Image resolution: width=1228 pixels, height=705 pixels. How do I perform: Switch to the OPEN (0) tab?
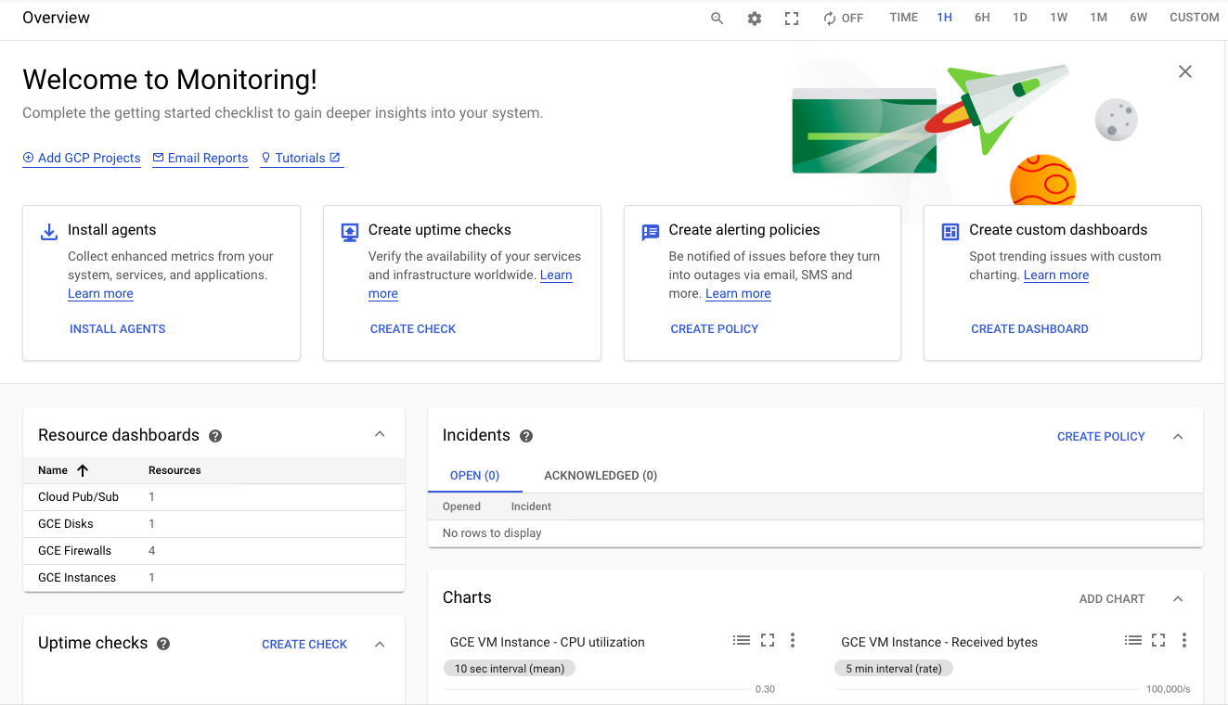point(474,475)
